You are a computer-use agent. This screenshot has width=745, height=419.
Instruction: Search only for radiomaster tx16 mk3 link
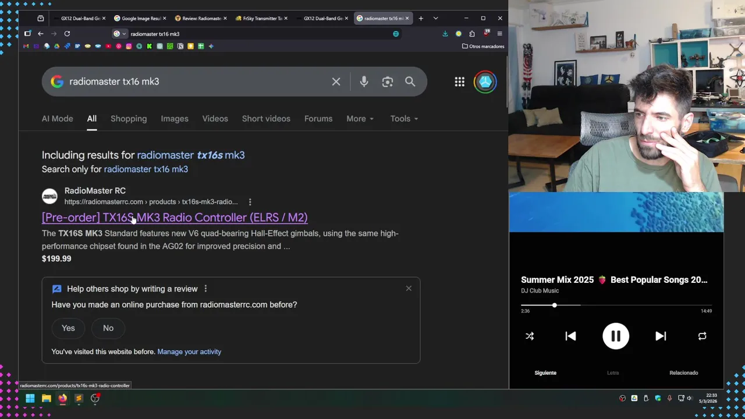click(x=146, y=169)
